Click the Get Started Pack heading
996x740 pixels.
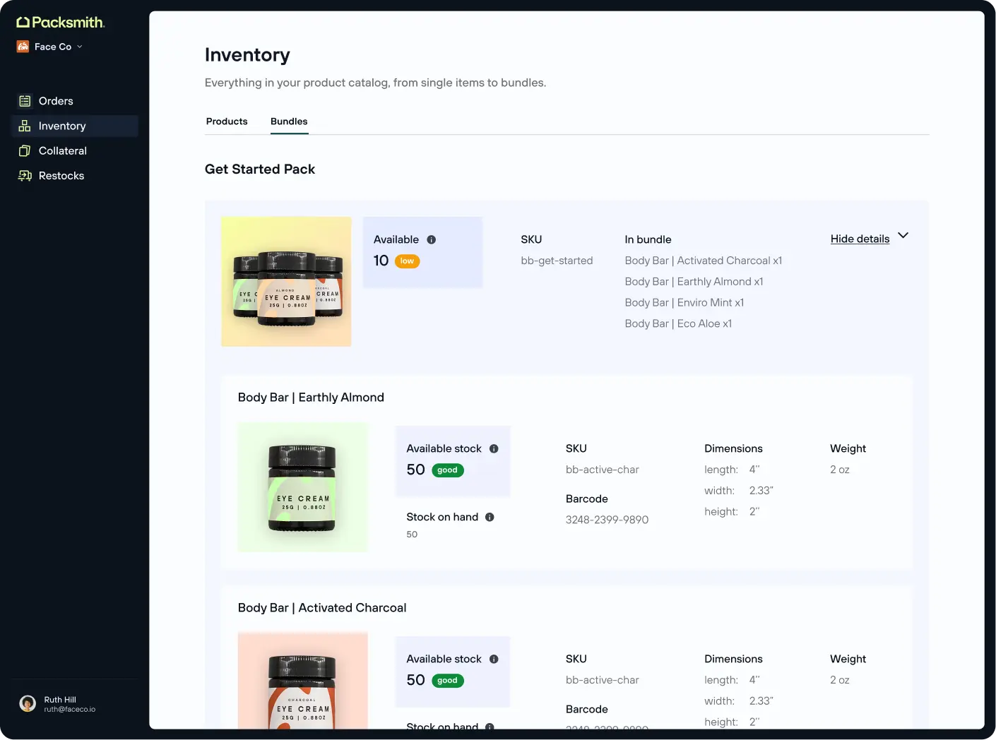pyautogui.click(x=260, y=169)
